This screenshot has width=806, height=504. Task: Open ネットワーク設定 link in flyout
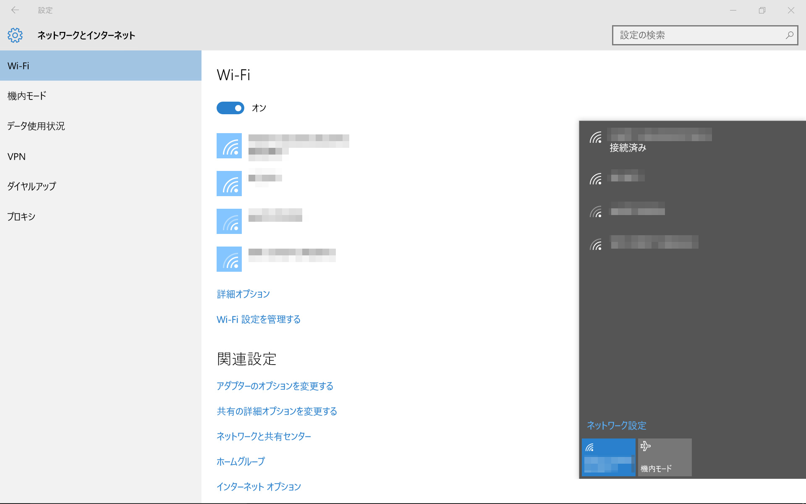coord(616,425)
